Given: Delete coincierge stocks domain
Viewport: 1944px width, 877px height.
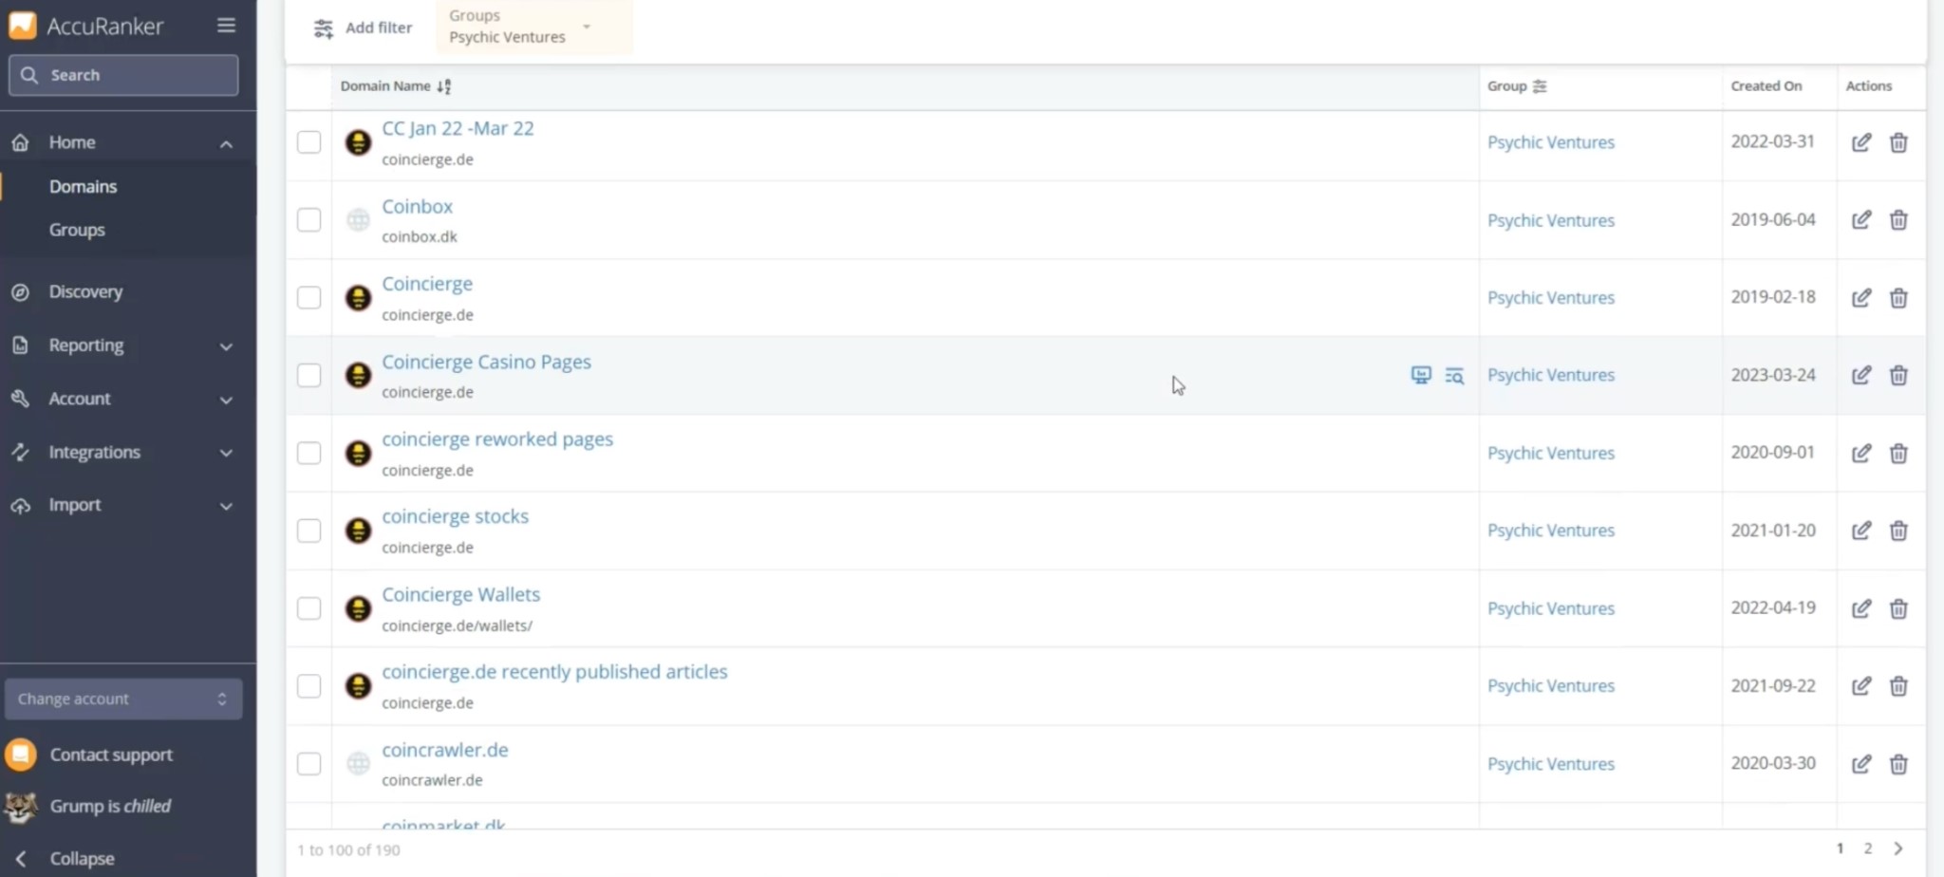Looking at the screenshot, I should tap(1898, 531).
